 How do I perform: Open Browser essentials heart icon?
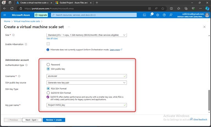pyautogui.click(x=193, y=9)
